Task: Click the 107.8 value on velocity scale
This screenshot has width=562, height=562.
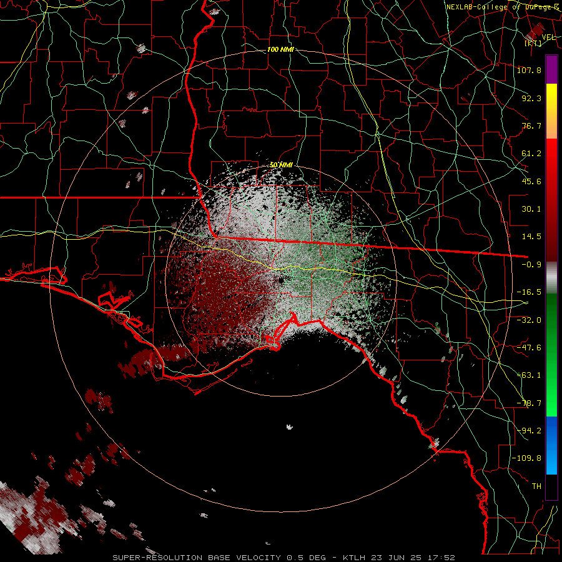Action: (529, 70)
